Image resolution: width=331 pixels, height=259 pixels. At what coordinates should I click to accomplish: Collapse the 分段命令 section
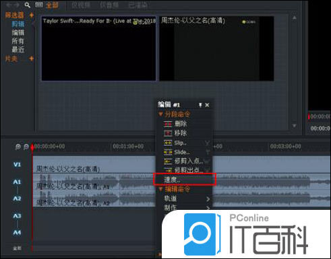click(160, 114)
